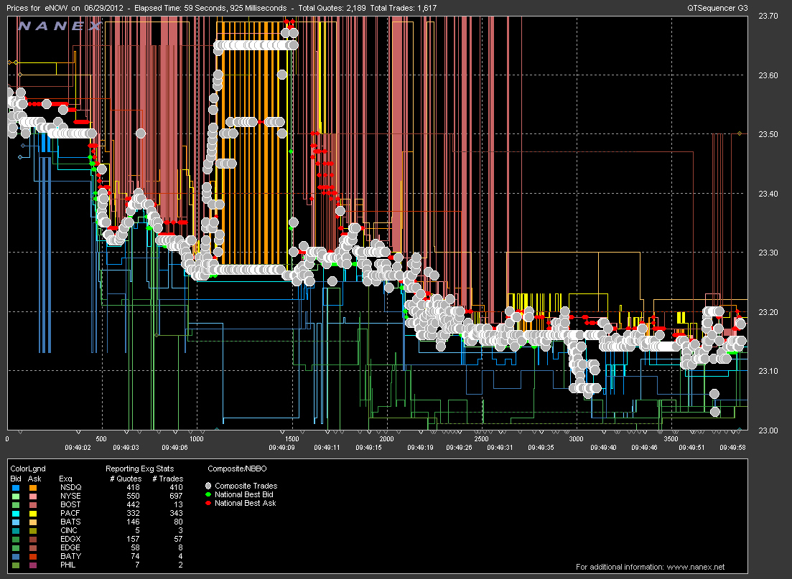This screenshot has width=792, height=579.
Task: Click the green National Best Bid marker
Action: point(208,494)
